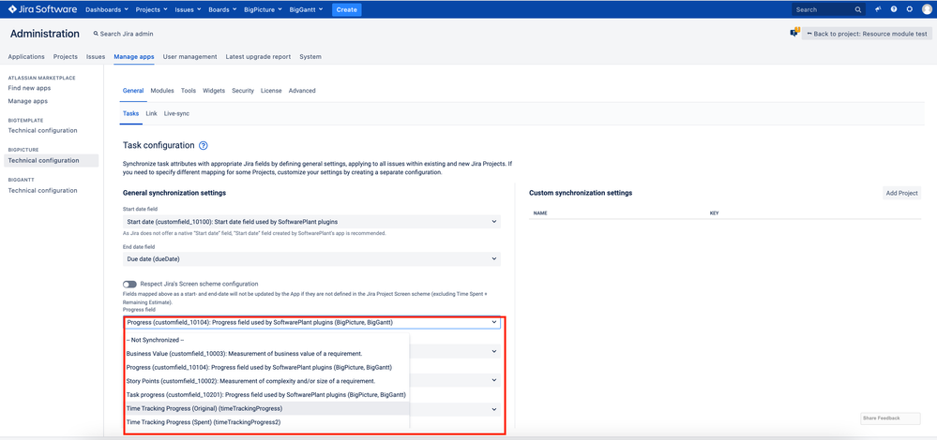Click the help icon next to Task configuration
Image resolution: width=937 pixels, height=440 pixels.
point(204,145)
